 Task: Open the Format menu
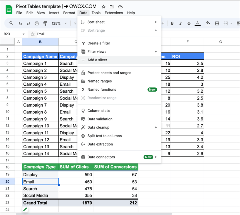pyautogui.click(x=69, y=13)
